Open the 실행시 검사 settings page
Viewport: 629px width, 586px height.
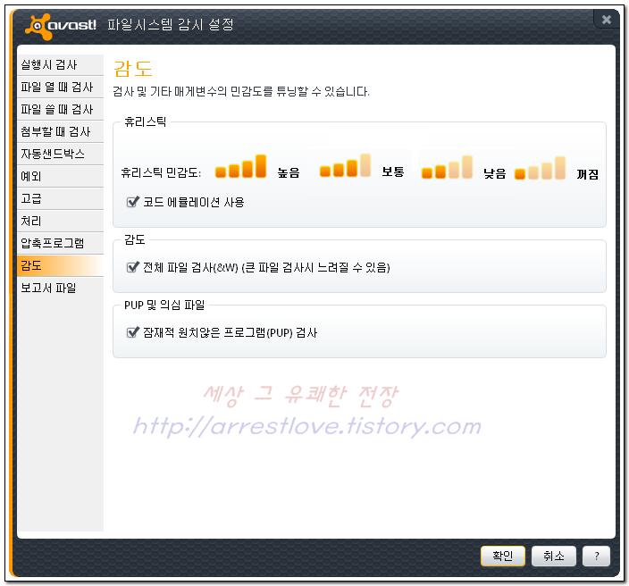[60, 64]
